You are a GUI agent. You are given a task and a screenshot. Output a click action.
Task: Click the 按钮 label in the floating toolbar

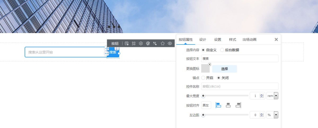click(x=115, y=43)
